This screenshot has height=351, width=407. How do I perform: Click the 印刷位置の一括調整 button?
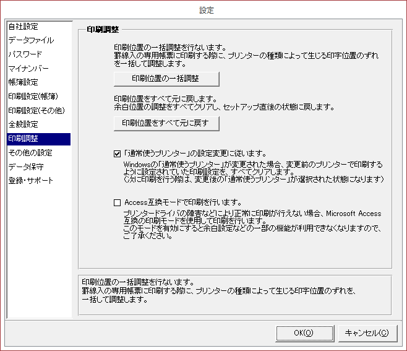[166, 79]
